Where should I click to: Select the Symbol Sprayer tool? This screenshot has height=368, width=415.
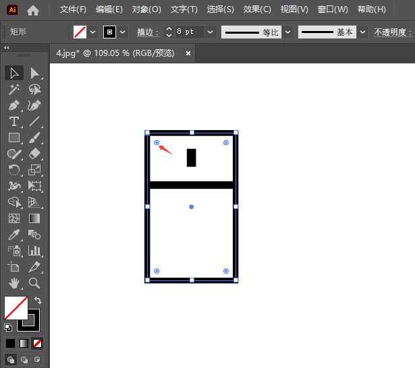pos(14,251)
